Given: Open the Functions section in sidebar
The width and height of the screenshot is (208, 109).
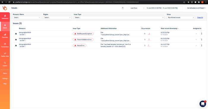Looking at the screenshot, I should point(5,36).
